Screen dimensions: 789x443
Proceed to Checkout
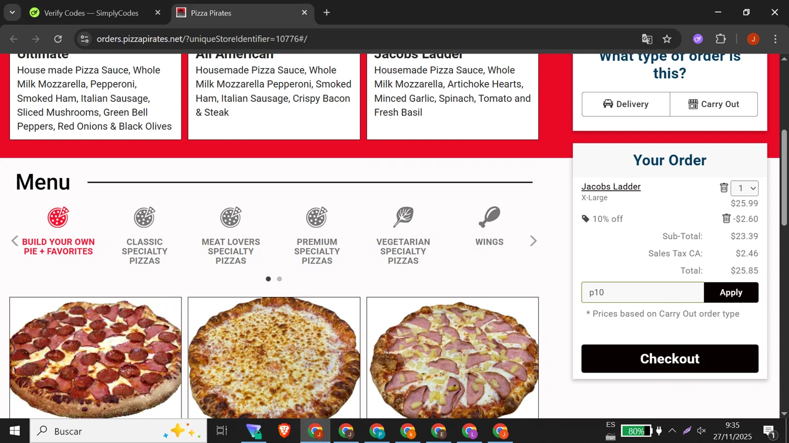670,358
